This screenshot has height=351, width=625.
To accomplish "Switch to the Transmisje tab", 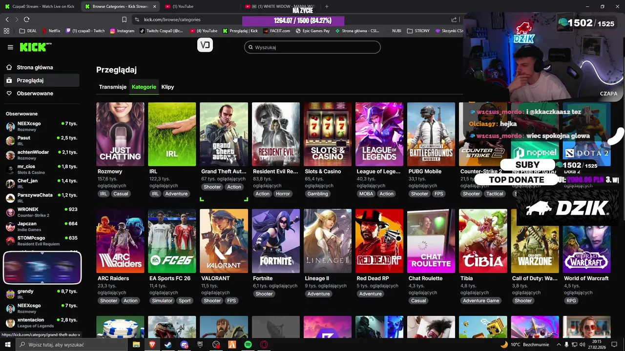I will [113, 87].
